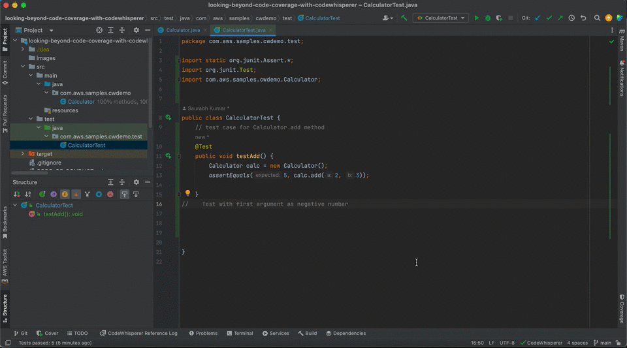
Task: Open Search Everywhere magnifier icon
Action: (597, 18)
